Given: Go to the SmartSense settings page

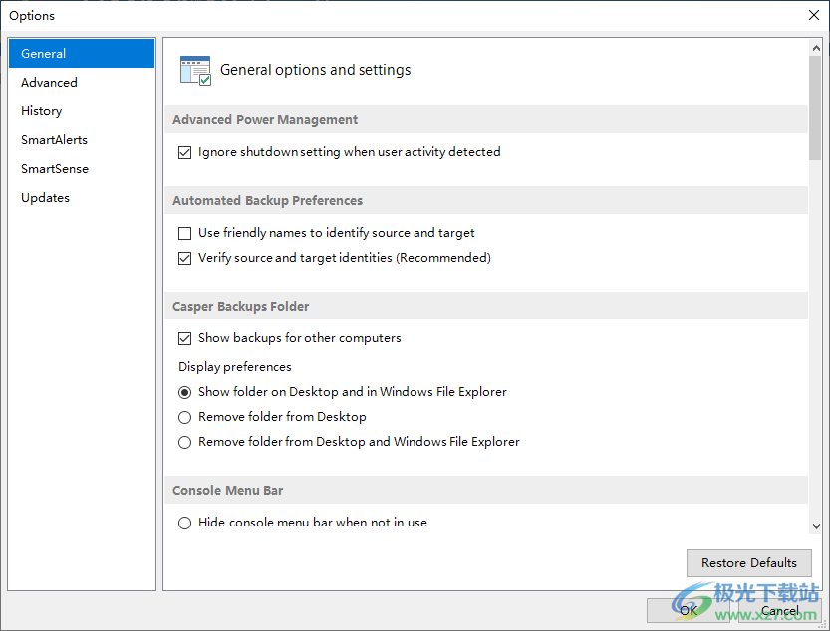Looking at the screenshot, I should (55, 169).
